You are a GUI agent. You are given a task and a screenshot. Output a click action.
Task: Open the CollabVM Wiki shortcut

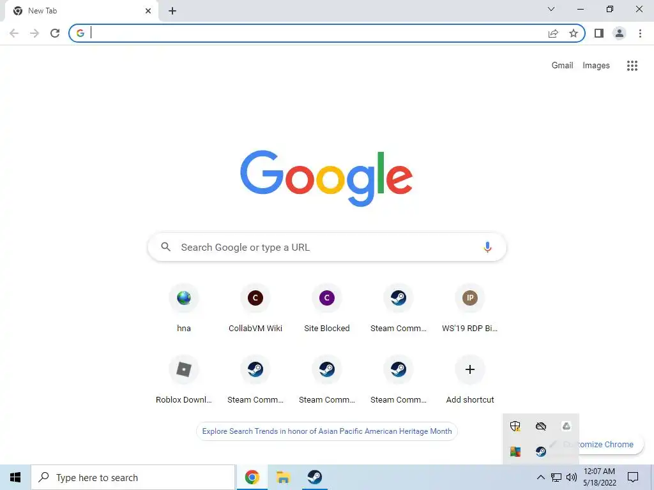pos(255,308)
